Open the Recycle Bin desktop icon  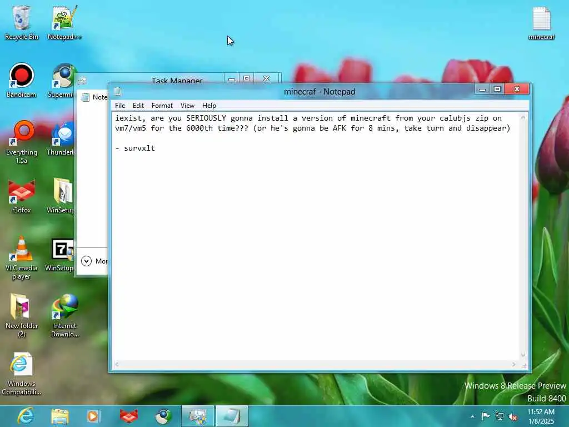point(22,22)
